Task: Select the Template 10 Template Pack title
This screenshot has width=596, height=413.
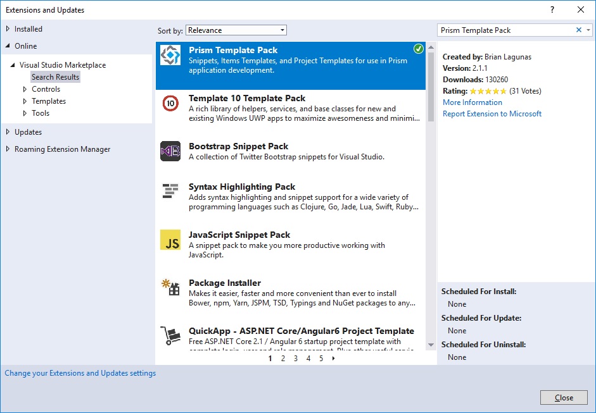Action: click(x=247, y=98)
